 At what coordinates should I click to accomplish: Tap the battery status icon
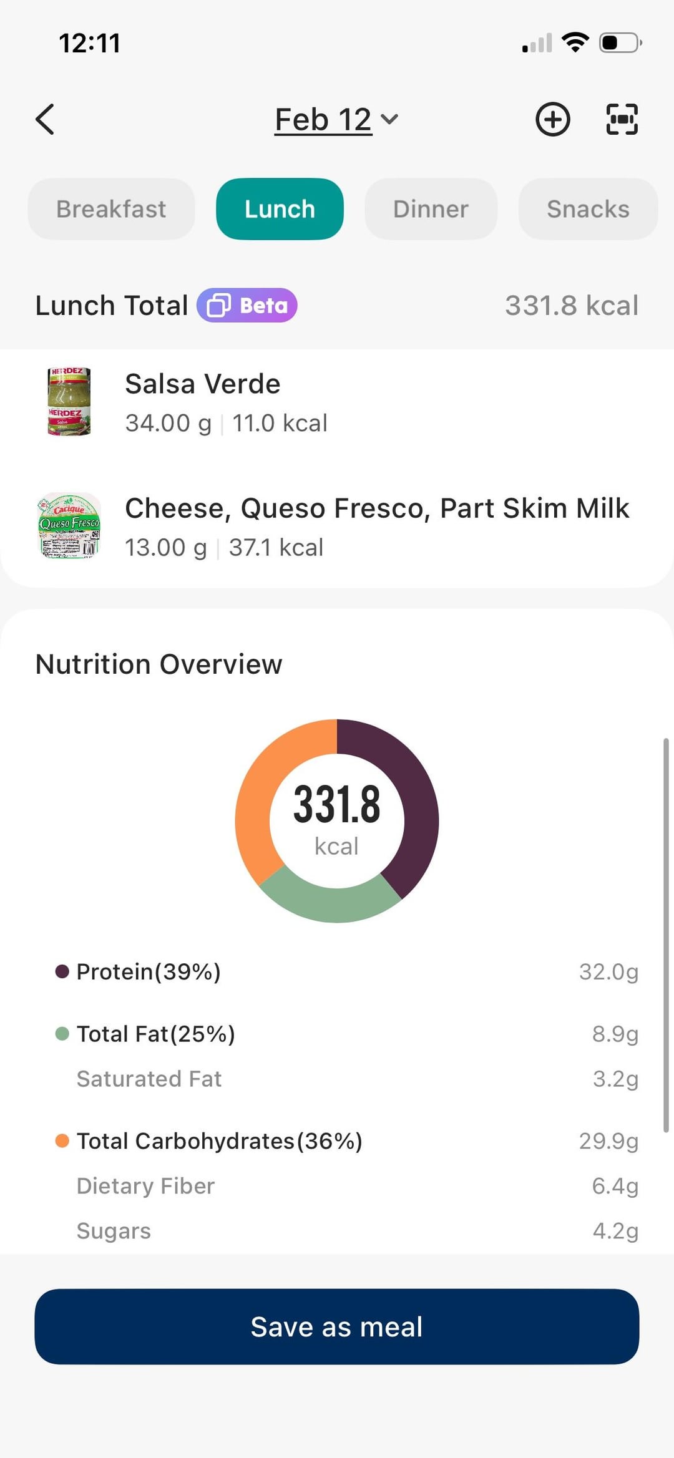tap(620, 42)
